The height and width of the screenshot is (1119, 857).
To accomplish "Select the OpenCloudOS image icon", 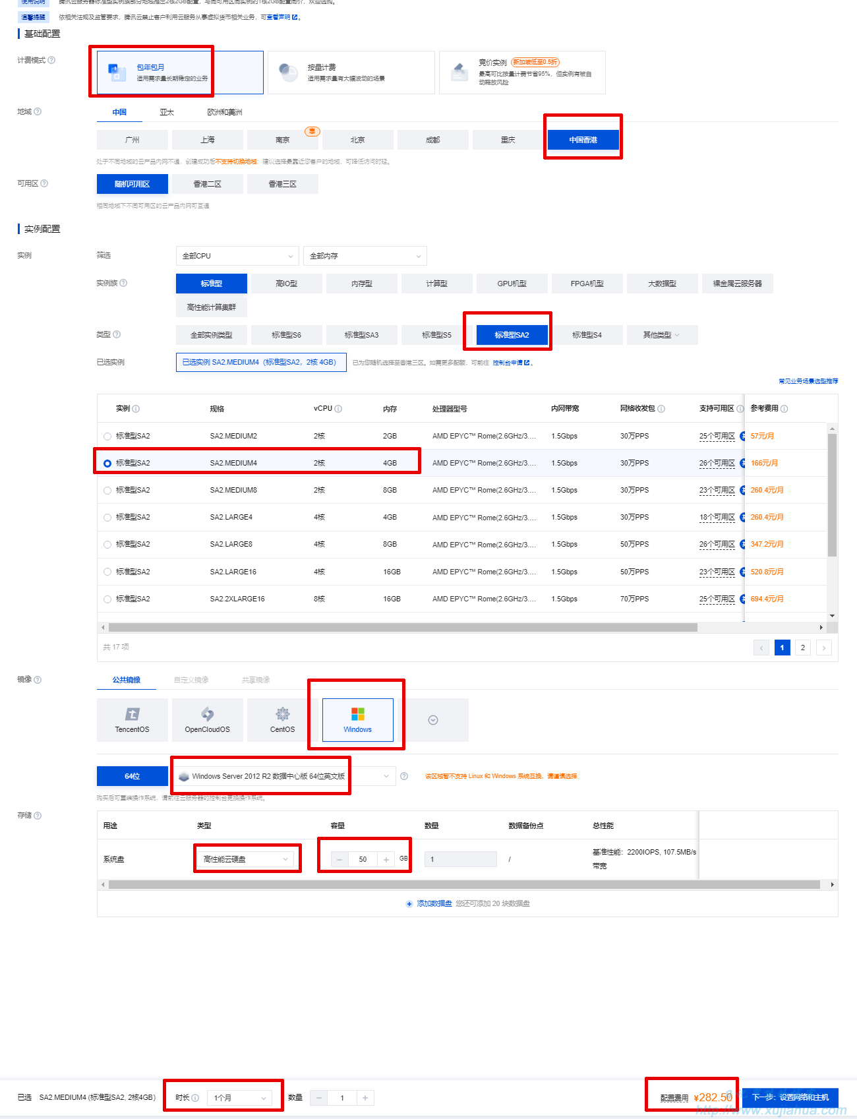I will [x=208, y=720].
